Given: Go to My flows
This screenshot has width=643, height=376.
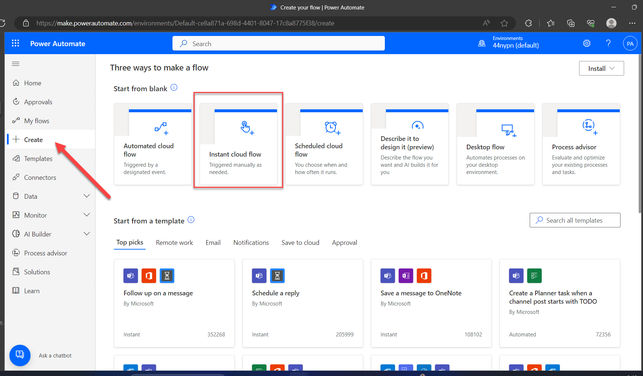Looking at the screenshot, I should pyautogui.click(x=36, y=120).
